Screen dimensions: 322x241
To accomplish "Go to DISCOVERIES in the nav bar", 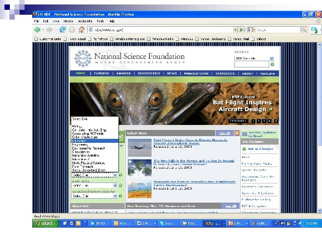I will [x=149, y=73].
